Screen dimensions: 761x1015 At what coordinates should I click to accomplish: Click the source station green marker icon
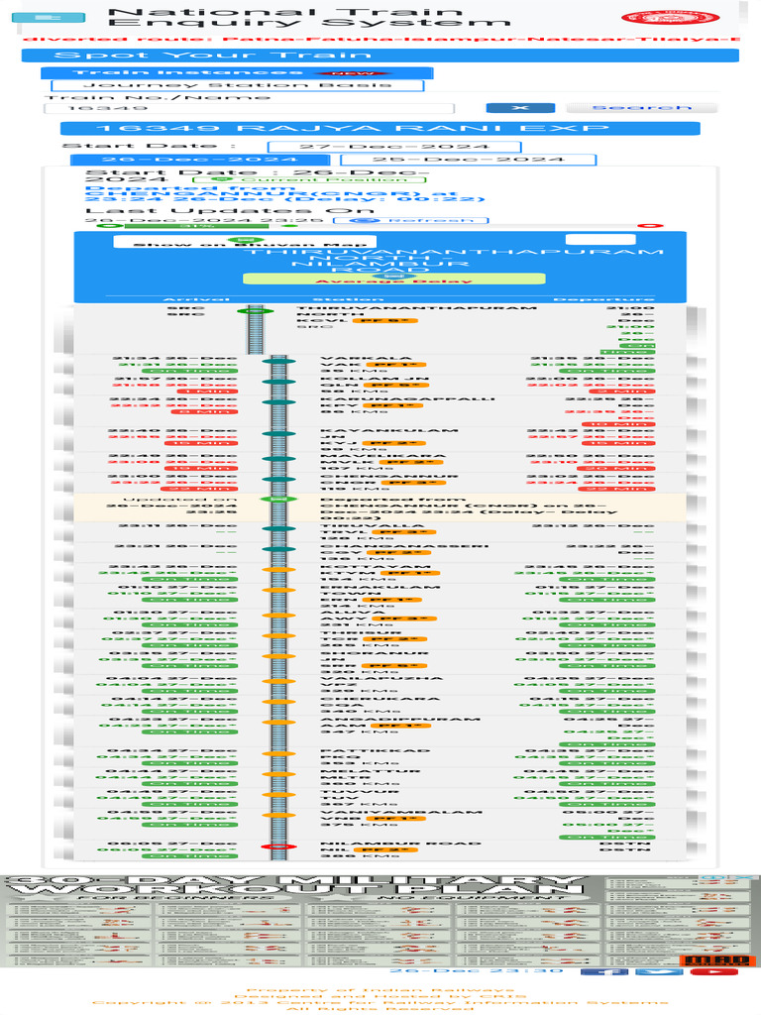pos(255,311)
